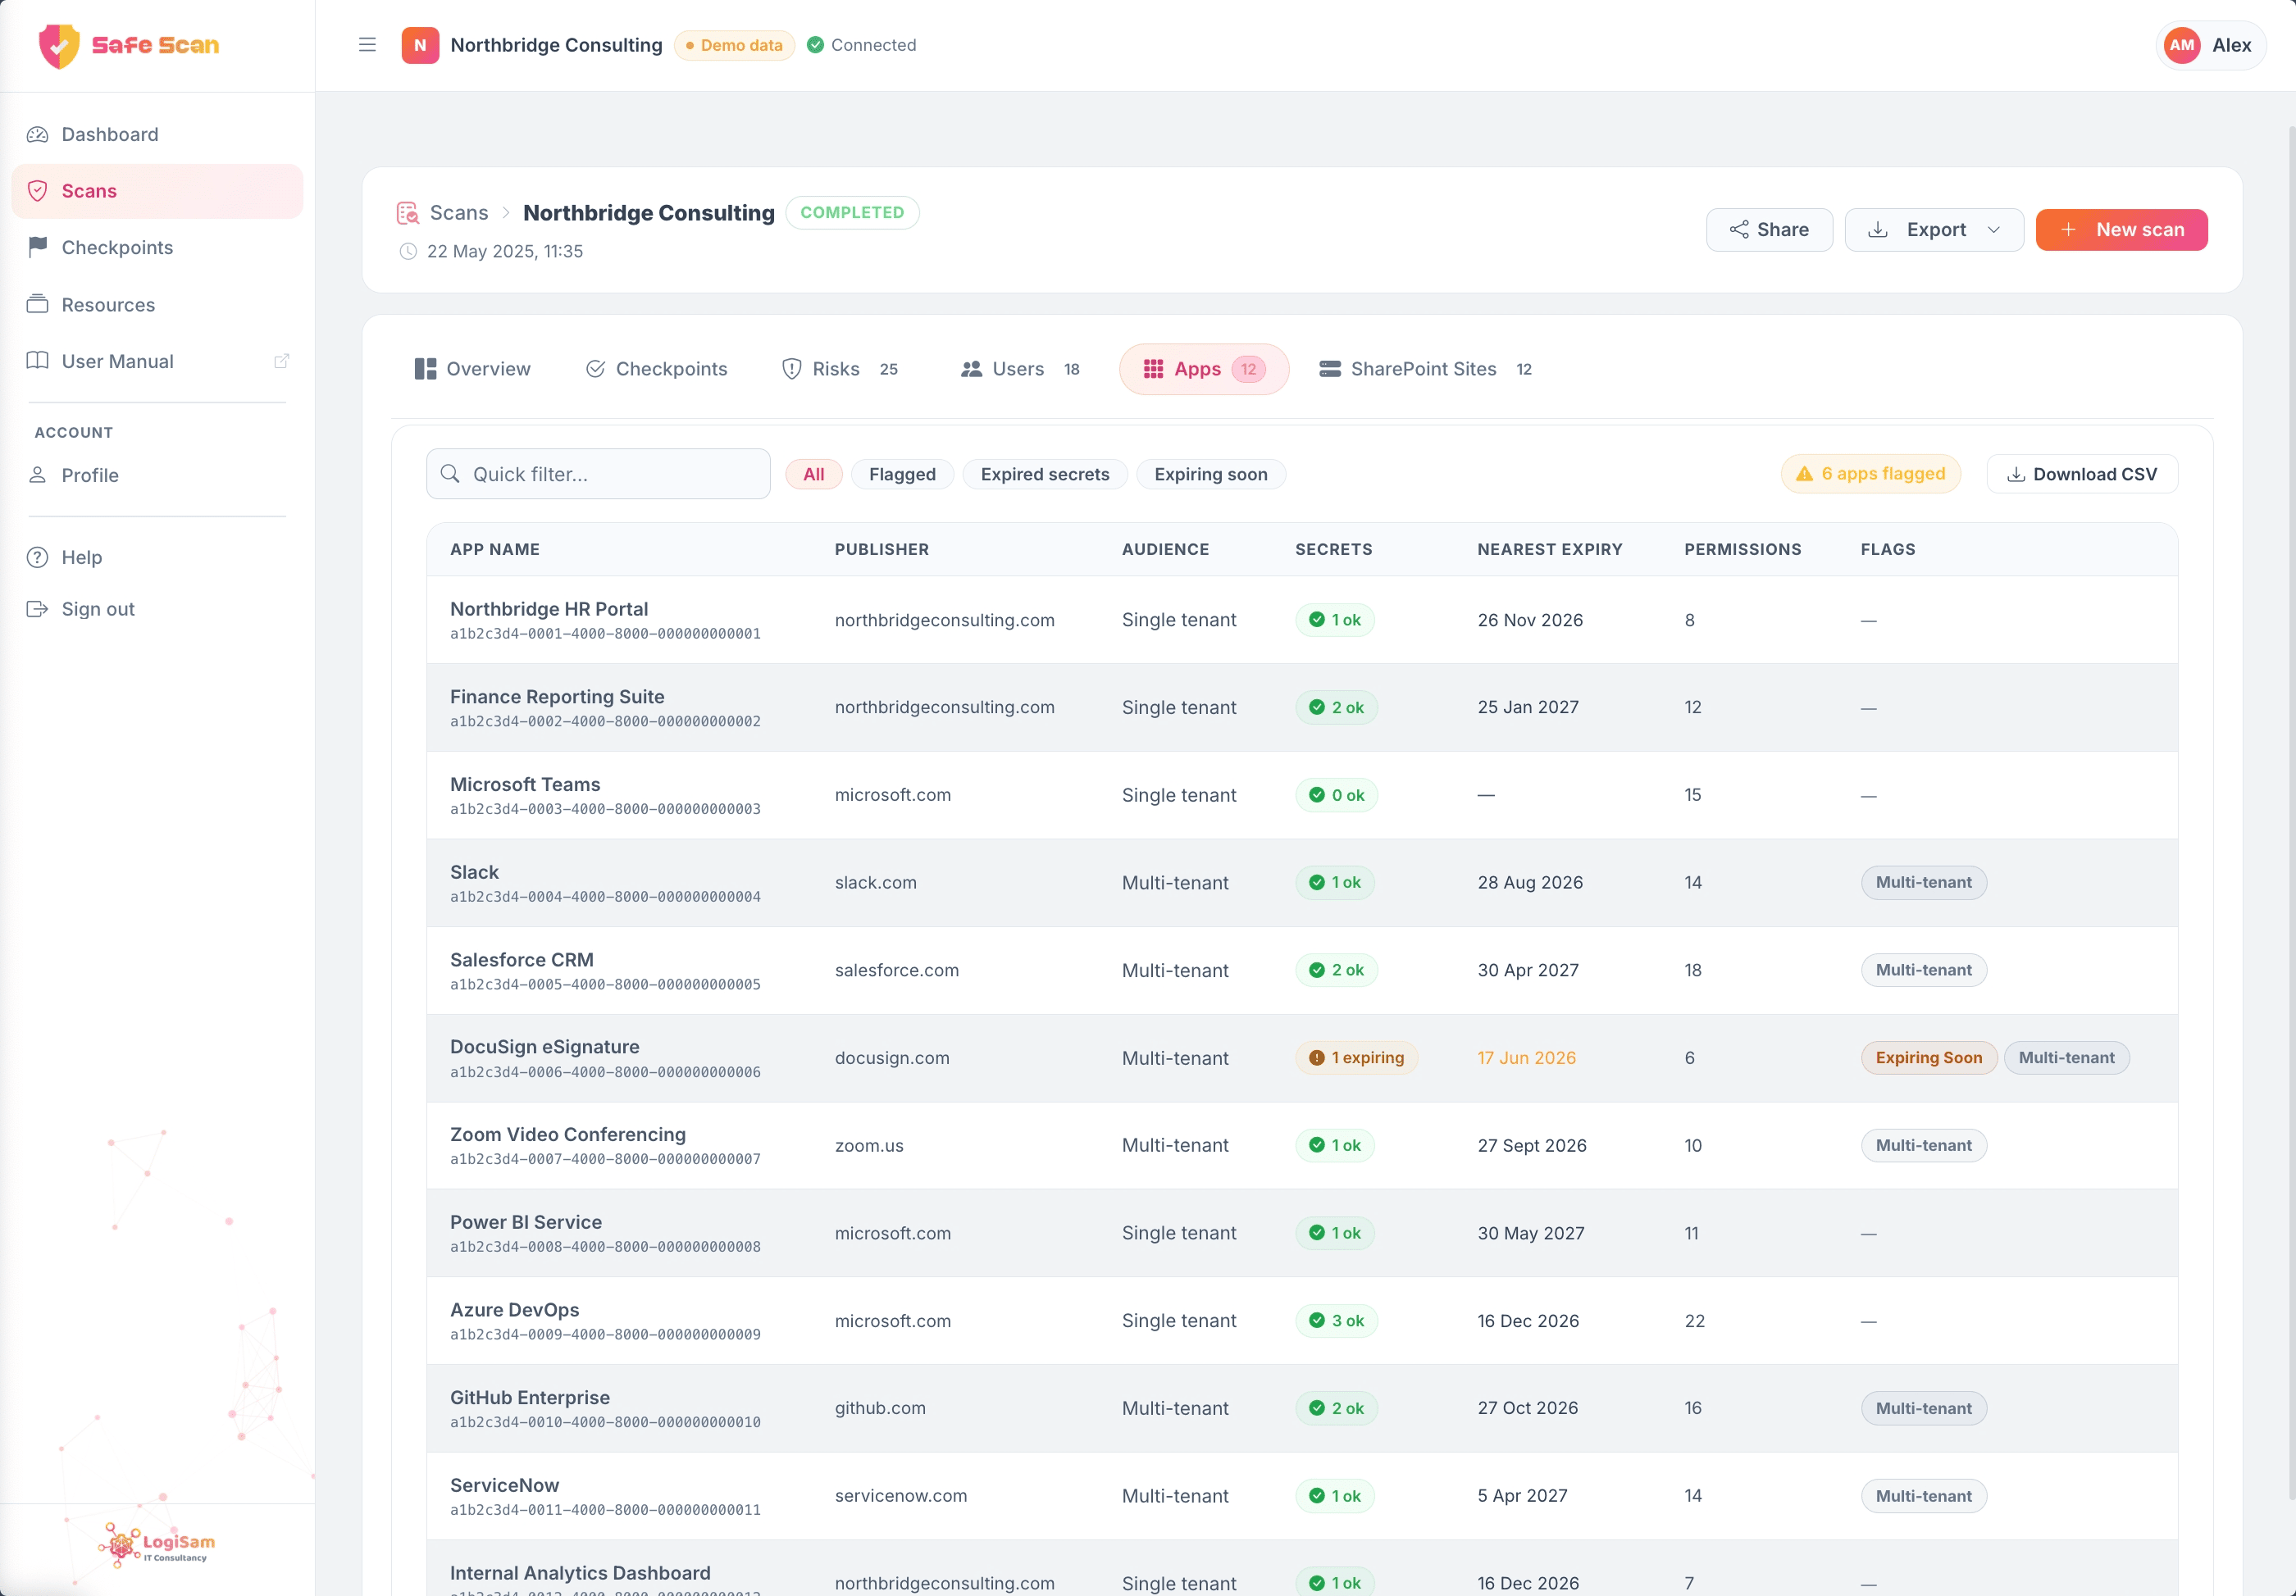Image resolution: width=2296 pixels, height=1596 pixels.
Task: Click the Help question-mark item
Action: tap(157, 557)
